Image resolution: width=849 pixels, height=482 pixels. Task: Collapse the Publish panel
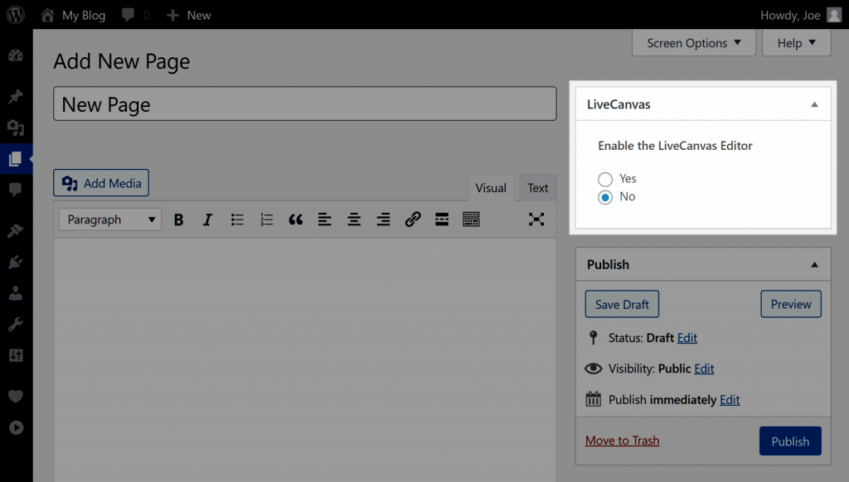814,264
